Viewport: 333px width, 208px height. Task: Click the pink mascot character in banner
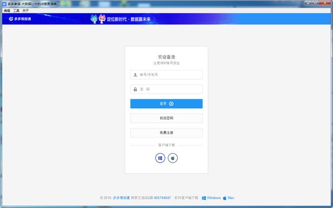[102, 19]
